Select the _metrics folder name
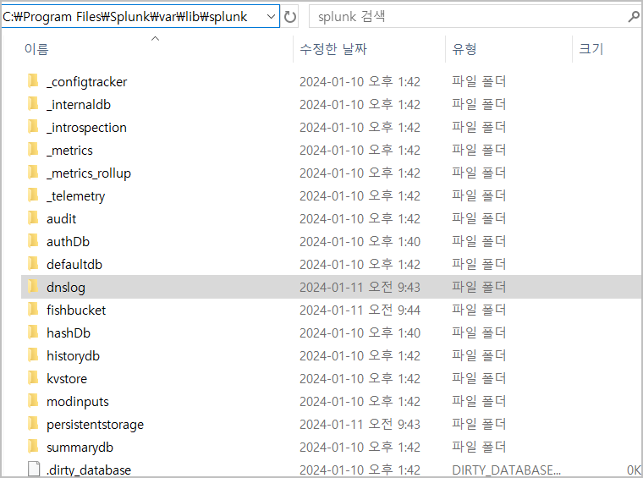 point(69,151)
